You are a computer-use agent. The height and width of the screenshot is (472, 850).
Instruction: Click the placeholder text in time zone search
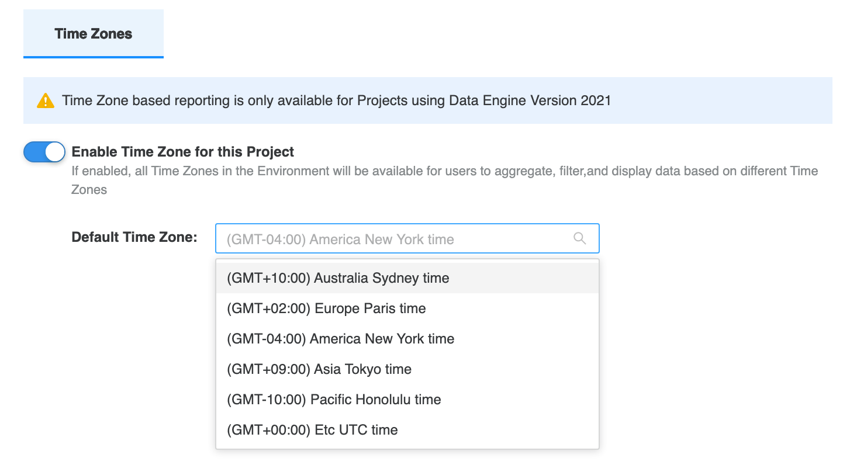pos(340,240)
